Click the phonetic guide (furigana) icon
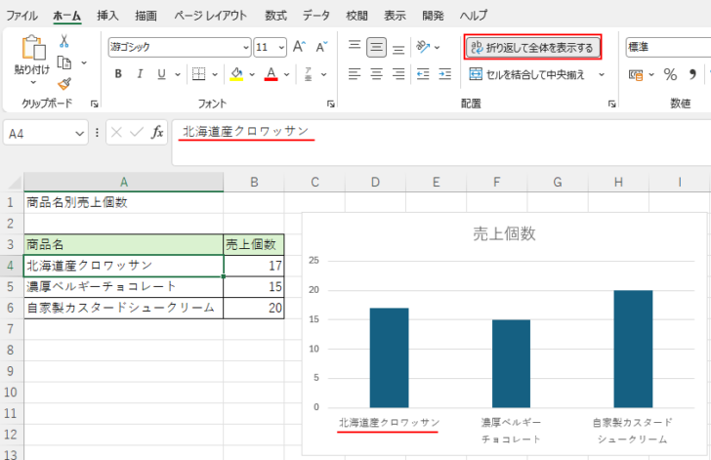This screenshot has height=460, width=711. (309, 74)
